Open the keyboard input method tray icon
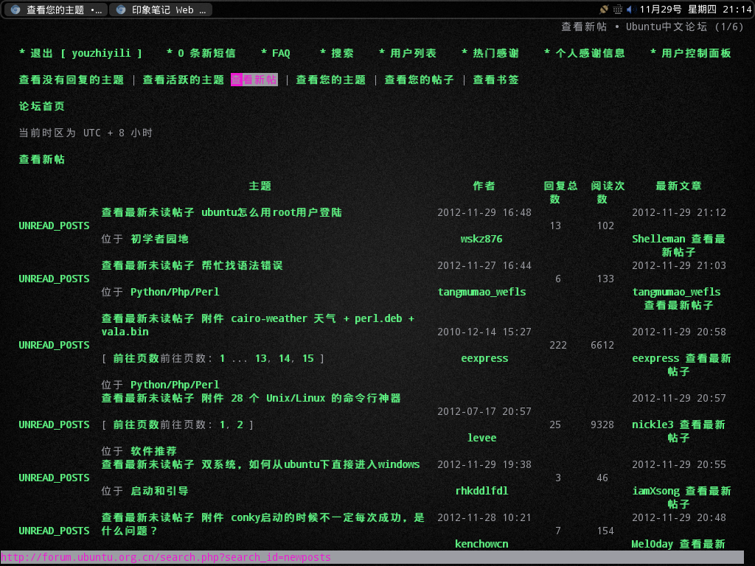 [618, 9]
